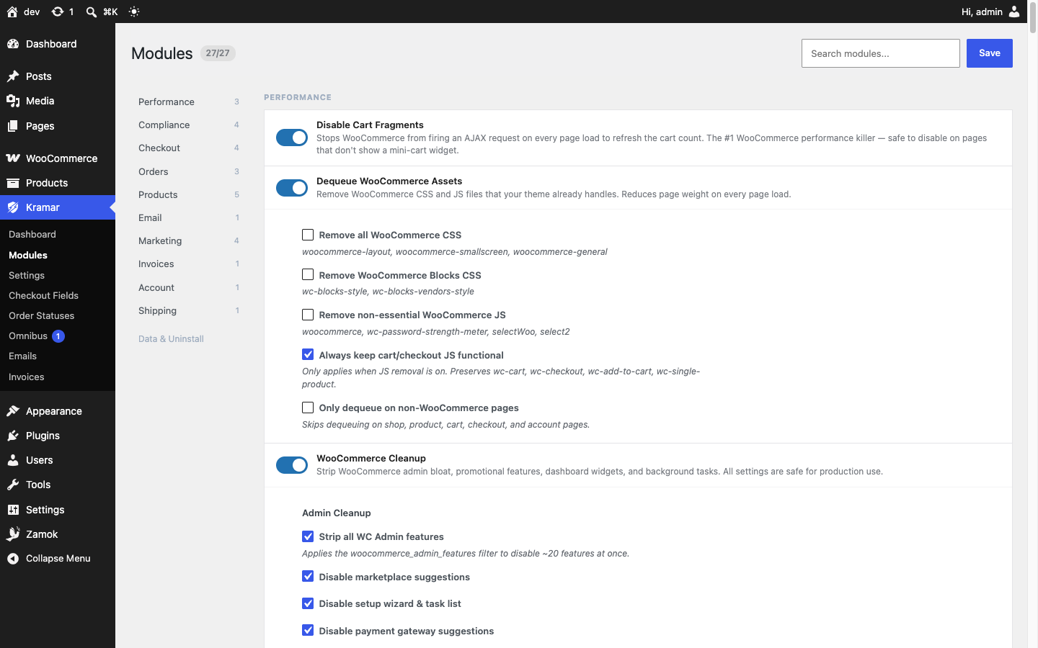
Task: Check Remove WooCommerce Blocks CSS
Action: (x=308, y=274)
